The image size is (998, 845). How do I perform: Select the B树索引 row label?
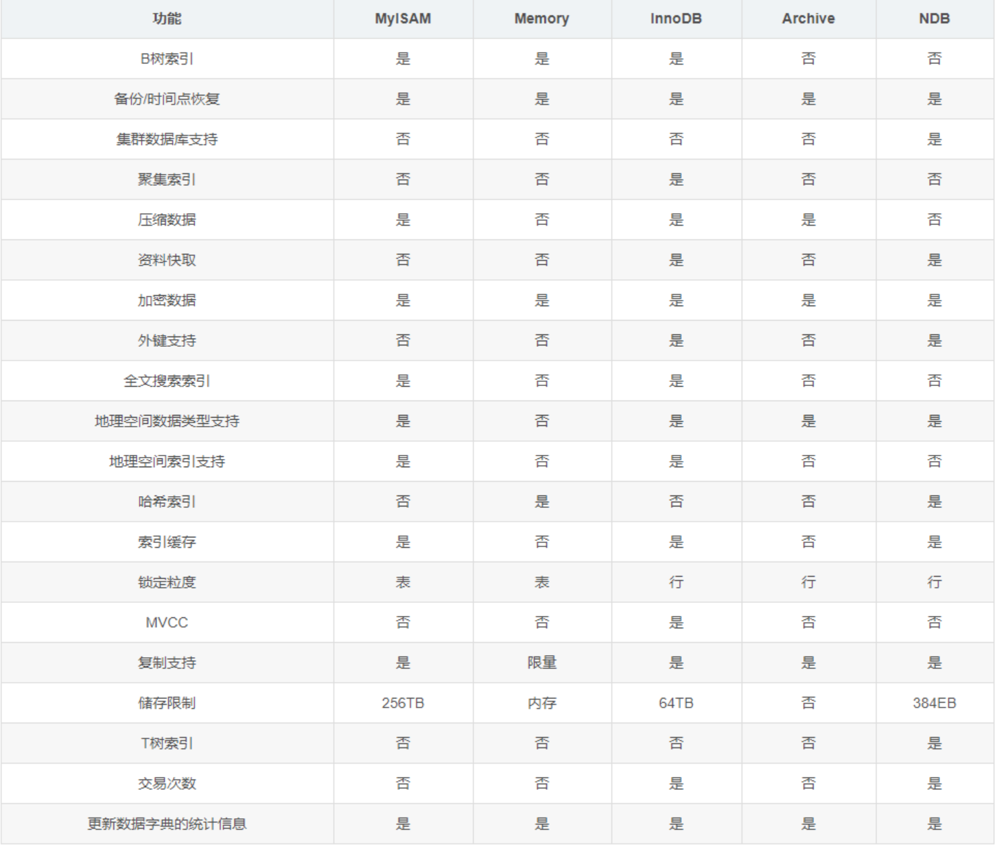[x=167, y=58]
